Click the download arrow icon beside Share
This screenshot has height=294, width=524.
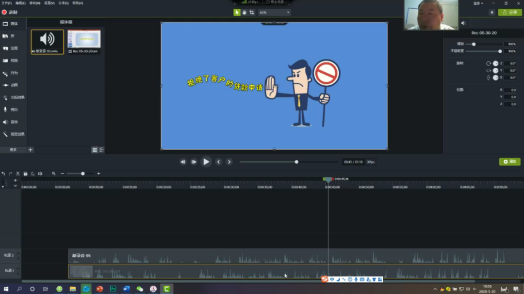(491, 12)
